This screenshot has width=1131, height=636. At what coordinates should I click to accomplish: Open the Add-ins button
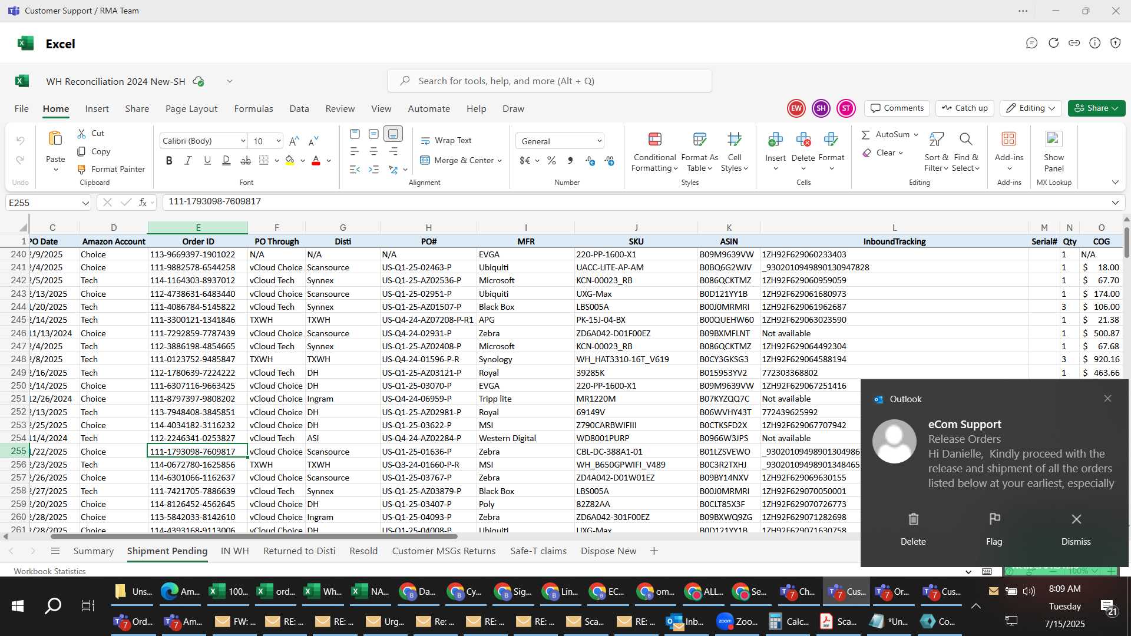tap(1009, 151)
